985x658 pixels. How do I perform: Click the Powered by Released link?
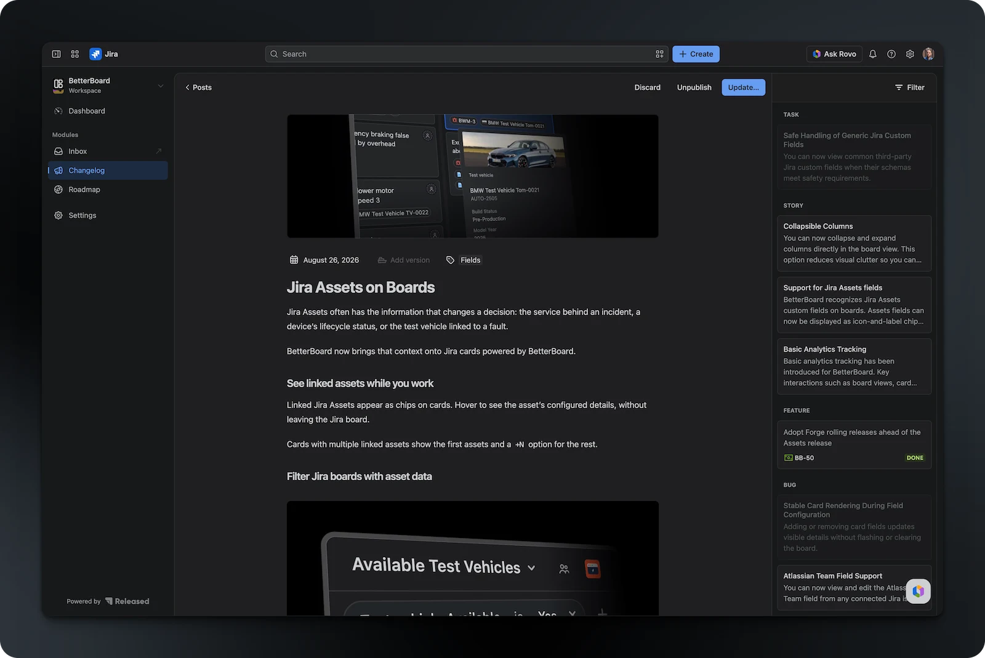[108, 601]
